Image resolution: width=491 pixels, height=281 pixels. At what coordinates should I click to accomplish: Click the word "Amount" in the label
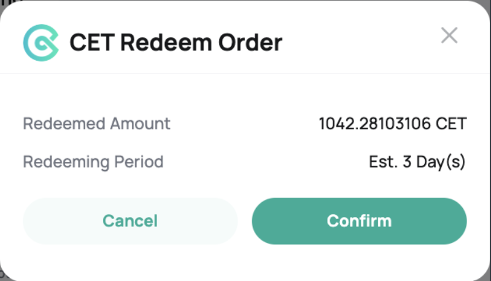coord(140,123)
